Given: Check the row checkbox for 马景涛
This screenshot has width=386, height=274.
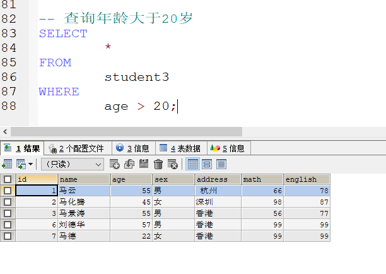Looking at the screenshot, I should [8, 213].
